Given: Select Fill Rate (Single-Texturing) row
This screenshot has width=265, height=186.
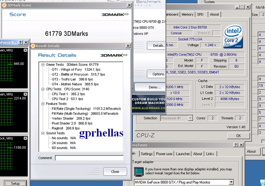Looking at the screenshot, I should [x=86, y=109].
